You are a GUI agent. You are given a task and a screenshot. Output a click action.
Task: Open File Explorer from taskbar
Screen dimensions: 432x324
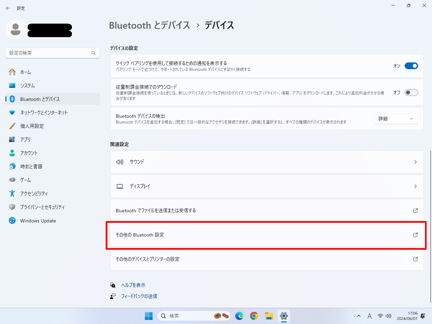point(269,316)
